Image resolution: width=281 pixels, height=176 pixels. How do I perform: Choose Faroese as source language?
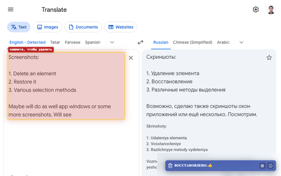tap(72, 42)
